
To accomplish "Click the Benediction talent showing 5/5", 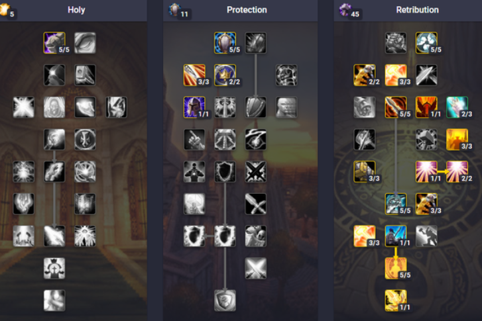I will click(427, 43).
